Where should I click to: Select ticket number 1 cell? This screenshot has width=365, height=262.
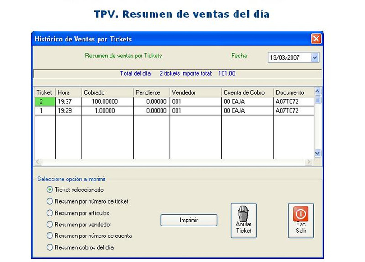pyautogui.click(x=45, y=111)
